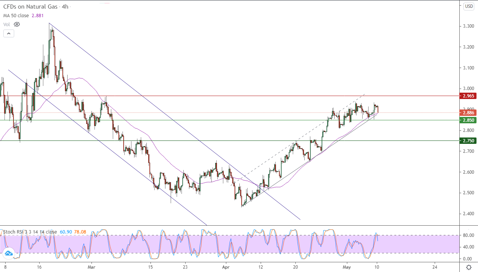
Task: Click the 2.400 price axis tick
Action: click(469, 214)
